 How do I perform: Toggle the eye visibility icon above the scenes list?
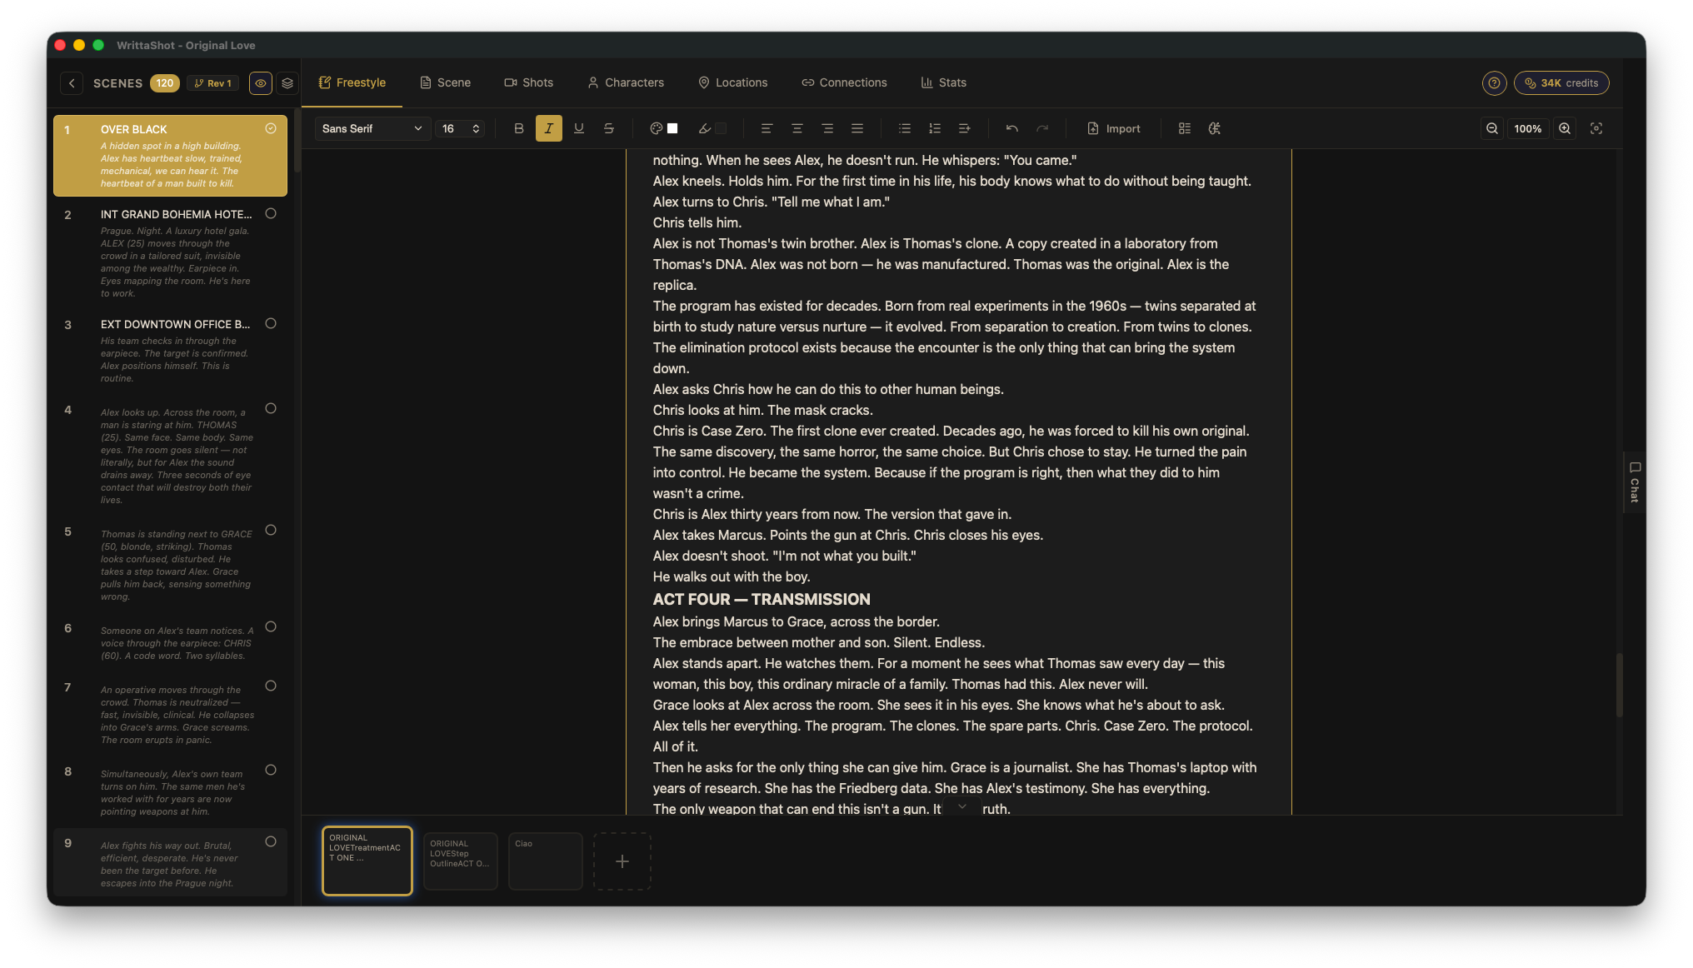tap(260, 82)
